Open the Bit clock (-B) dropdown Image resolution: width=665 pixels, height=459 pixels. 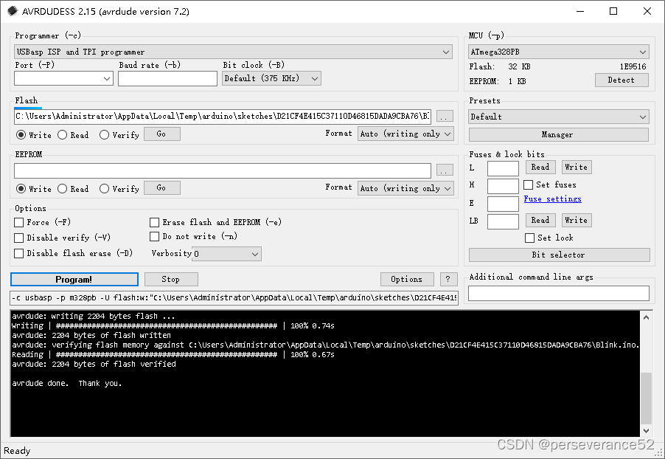[x=271, y=78]
